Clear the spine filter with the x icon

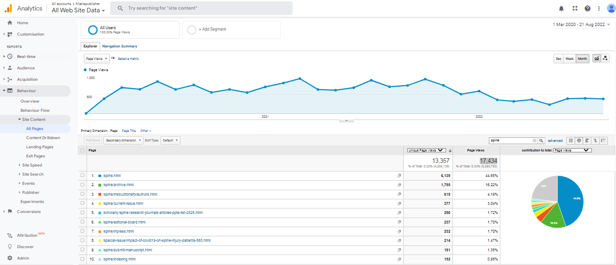pos(534,140)
